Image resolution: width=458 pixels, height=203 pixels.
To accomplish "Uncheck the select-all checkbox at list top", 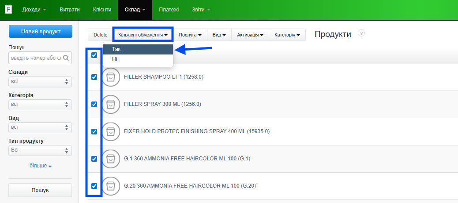I will (94, 55).
